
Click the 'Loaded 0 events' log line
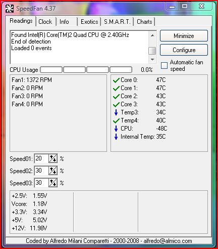(x=31, y=48)
